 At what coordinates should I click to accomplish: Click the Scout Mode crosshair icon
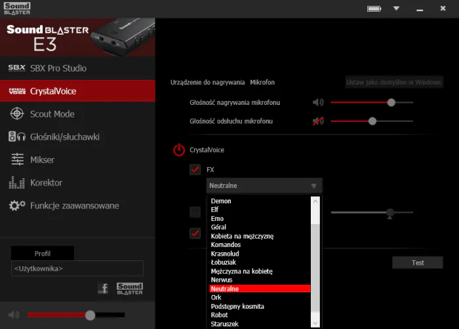[x=17, y=113]
